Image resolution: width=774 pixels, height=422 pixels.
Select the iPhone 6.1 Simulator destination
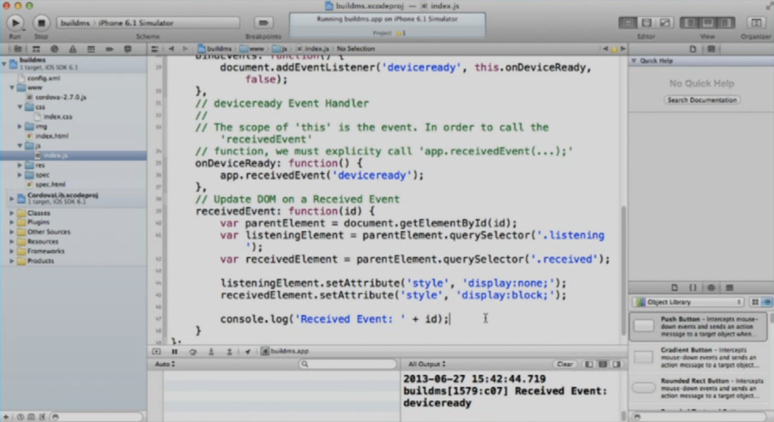pyautogui.click(x=136, y=23)
